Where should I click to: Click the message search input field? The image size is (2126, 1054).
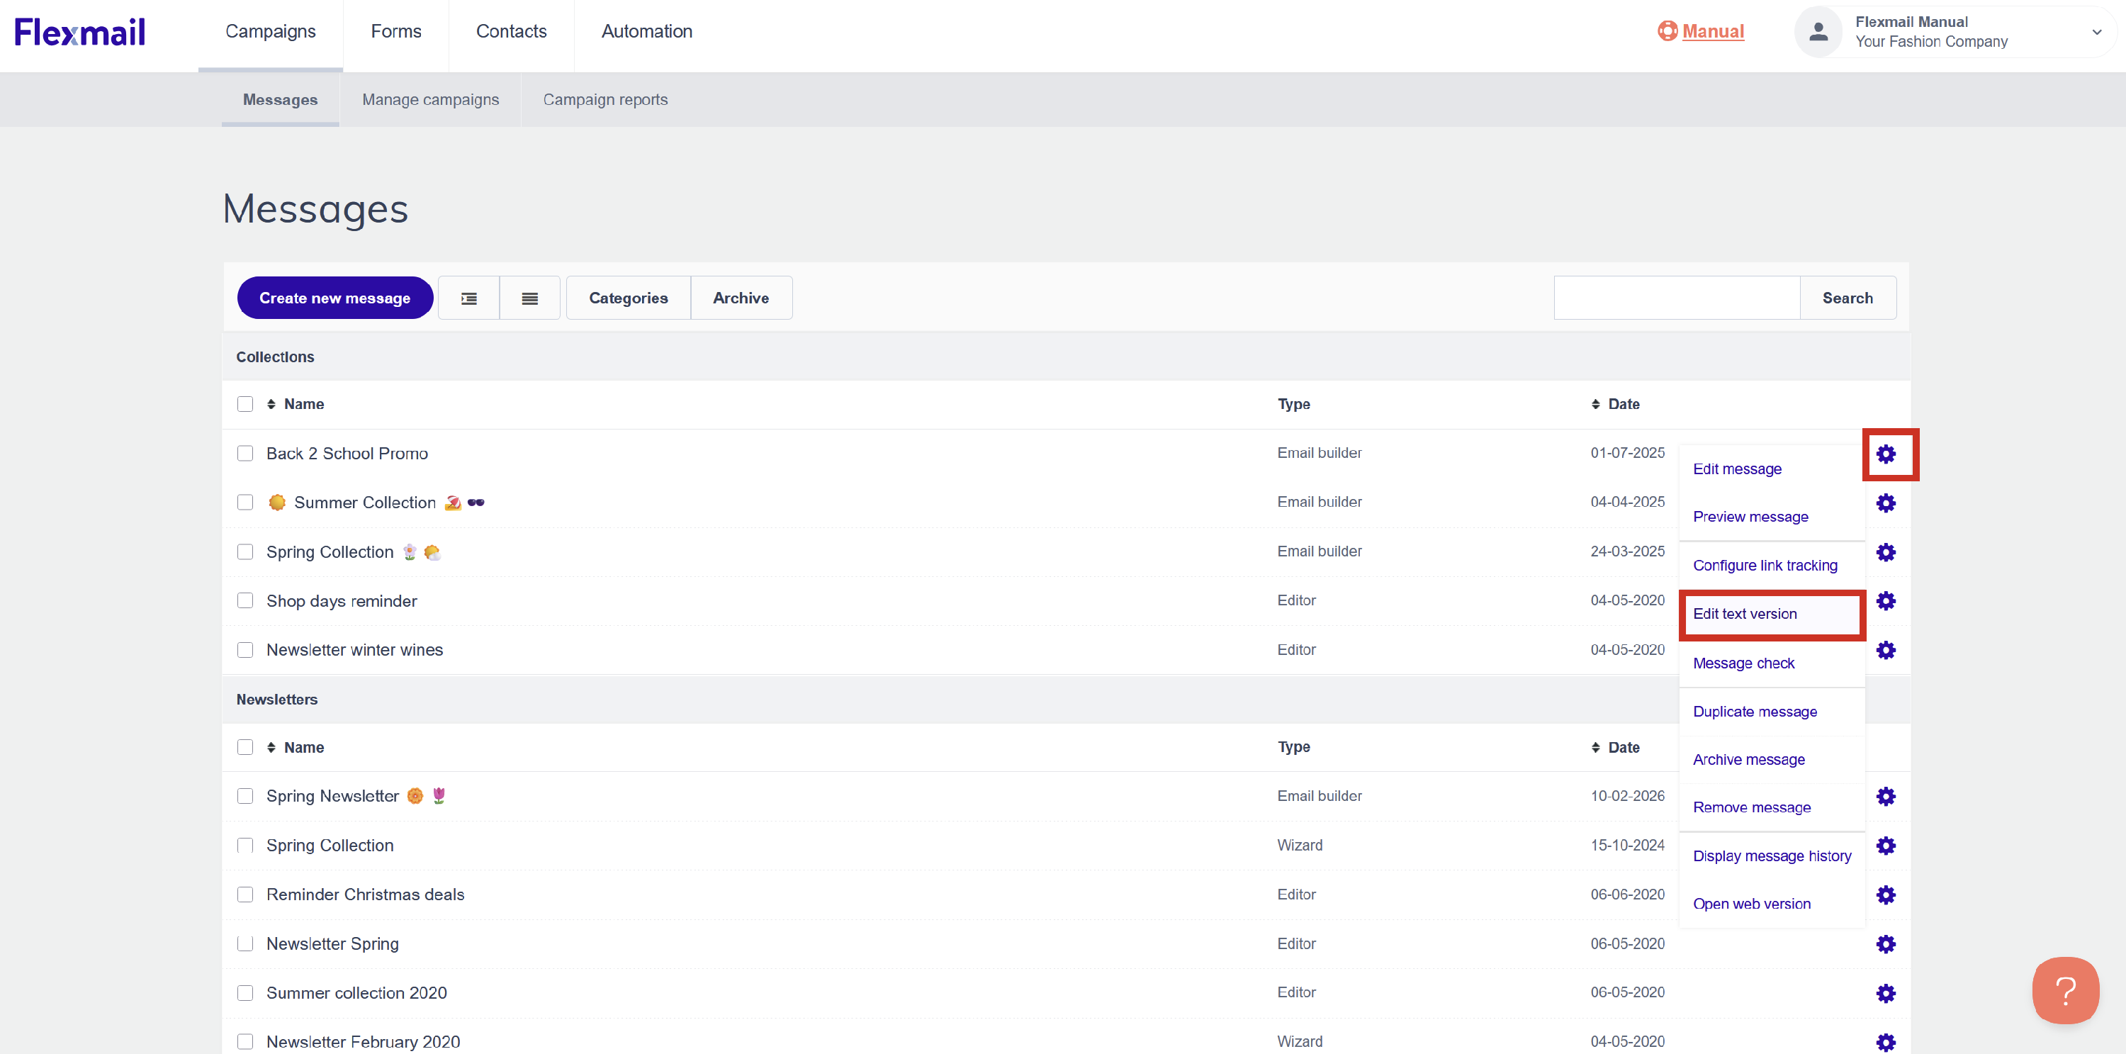pyautogui.click(x=1675, y=298)
